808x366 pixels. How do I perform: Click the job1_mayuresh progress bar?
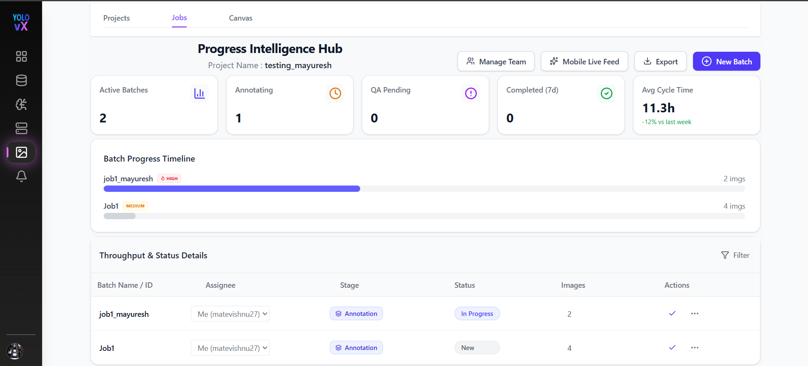pyautogui.click(x=424, y=189)
